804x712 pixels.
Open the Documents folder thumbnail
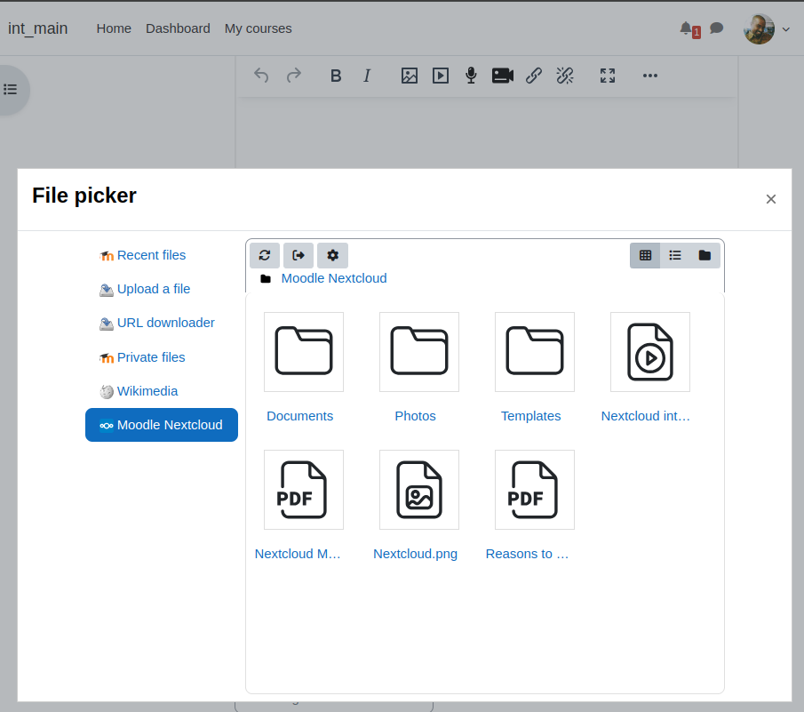(x=304, y=352)
